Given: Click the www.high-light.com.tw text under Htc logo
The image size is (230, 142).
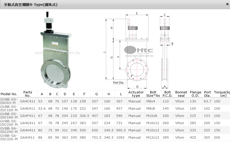Looking at the screenshot, I should point(139,56).
